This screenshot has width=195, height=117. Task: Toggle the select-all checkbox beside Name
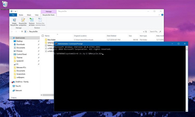click(43, 36)
